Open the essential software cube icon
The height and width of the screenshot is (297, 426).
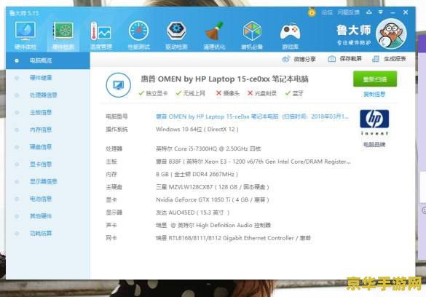click(252, 31)
